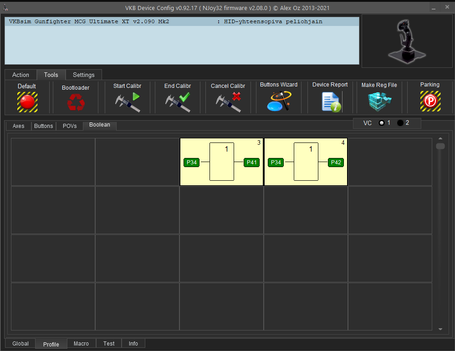Viewport: 455px width, 351px height.
Task: Click the joystick device image
Action: pyautogui.click(x=407, y=41)
